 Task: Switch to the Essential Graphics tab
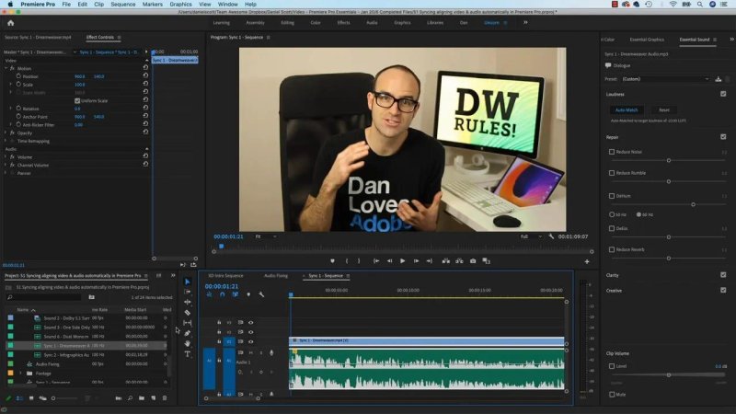[647, 40]
